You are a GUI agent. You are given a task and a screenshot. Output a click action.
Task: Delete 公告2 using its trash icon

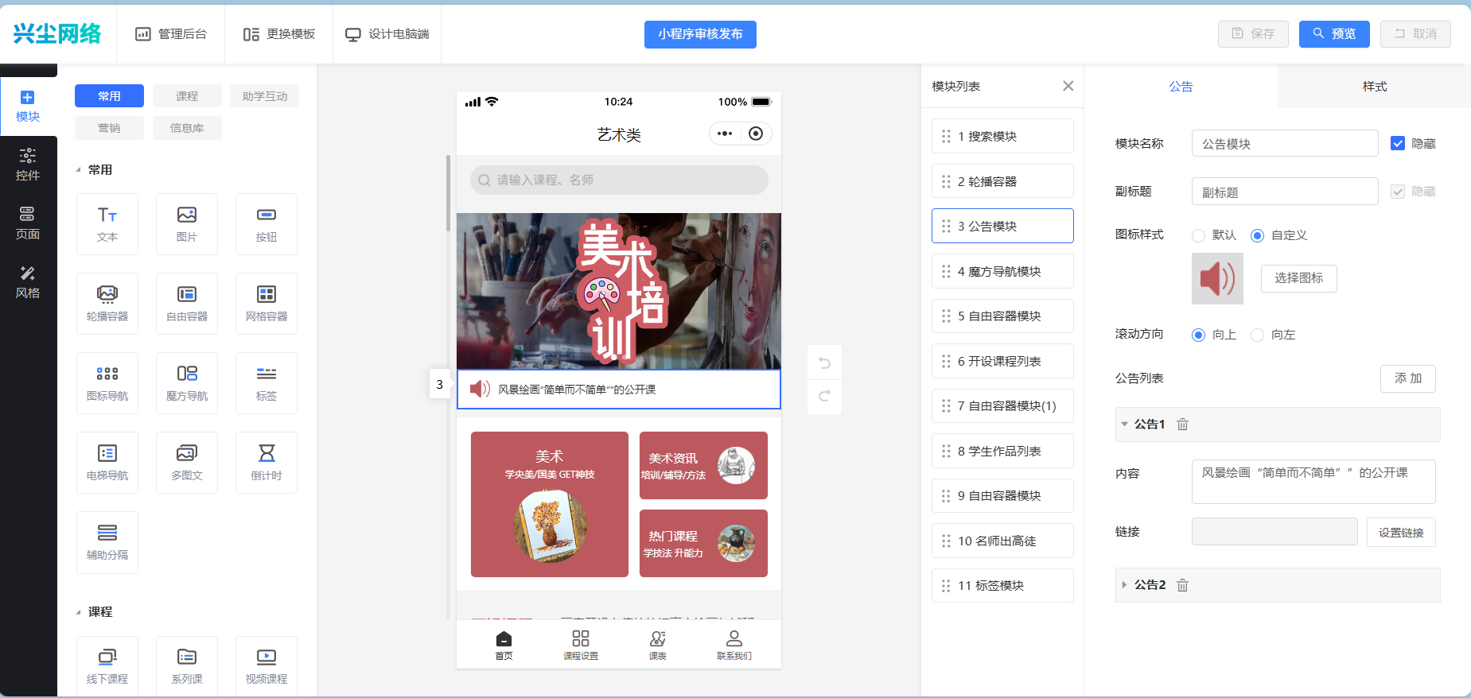pos(1183,585)
